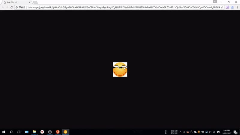Open the circled X tray icon
The height and width of the screenshot is (135, 240).
click(x=214, y=132)
